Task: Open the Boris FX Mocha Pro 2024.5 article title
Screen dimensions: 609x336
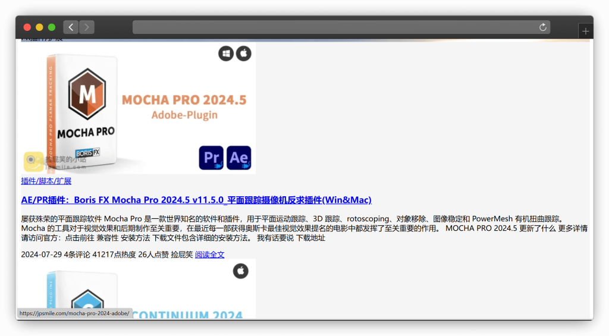Action: tap(196, 200)
